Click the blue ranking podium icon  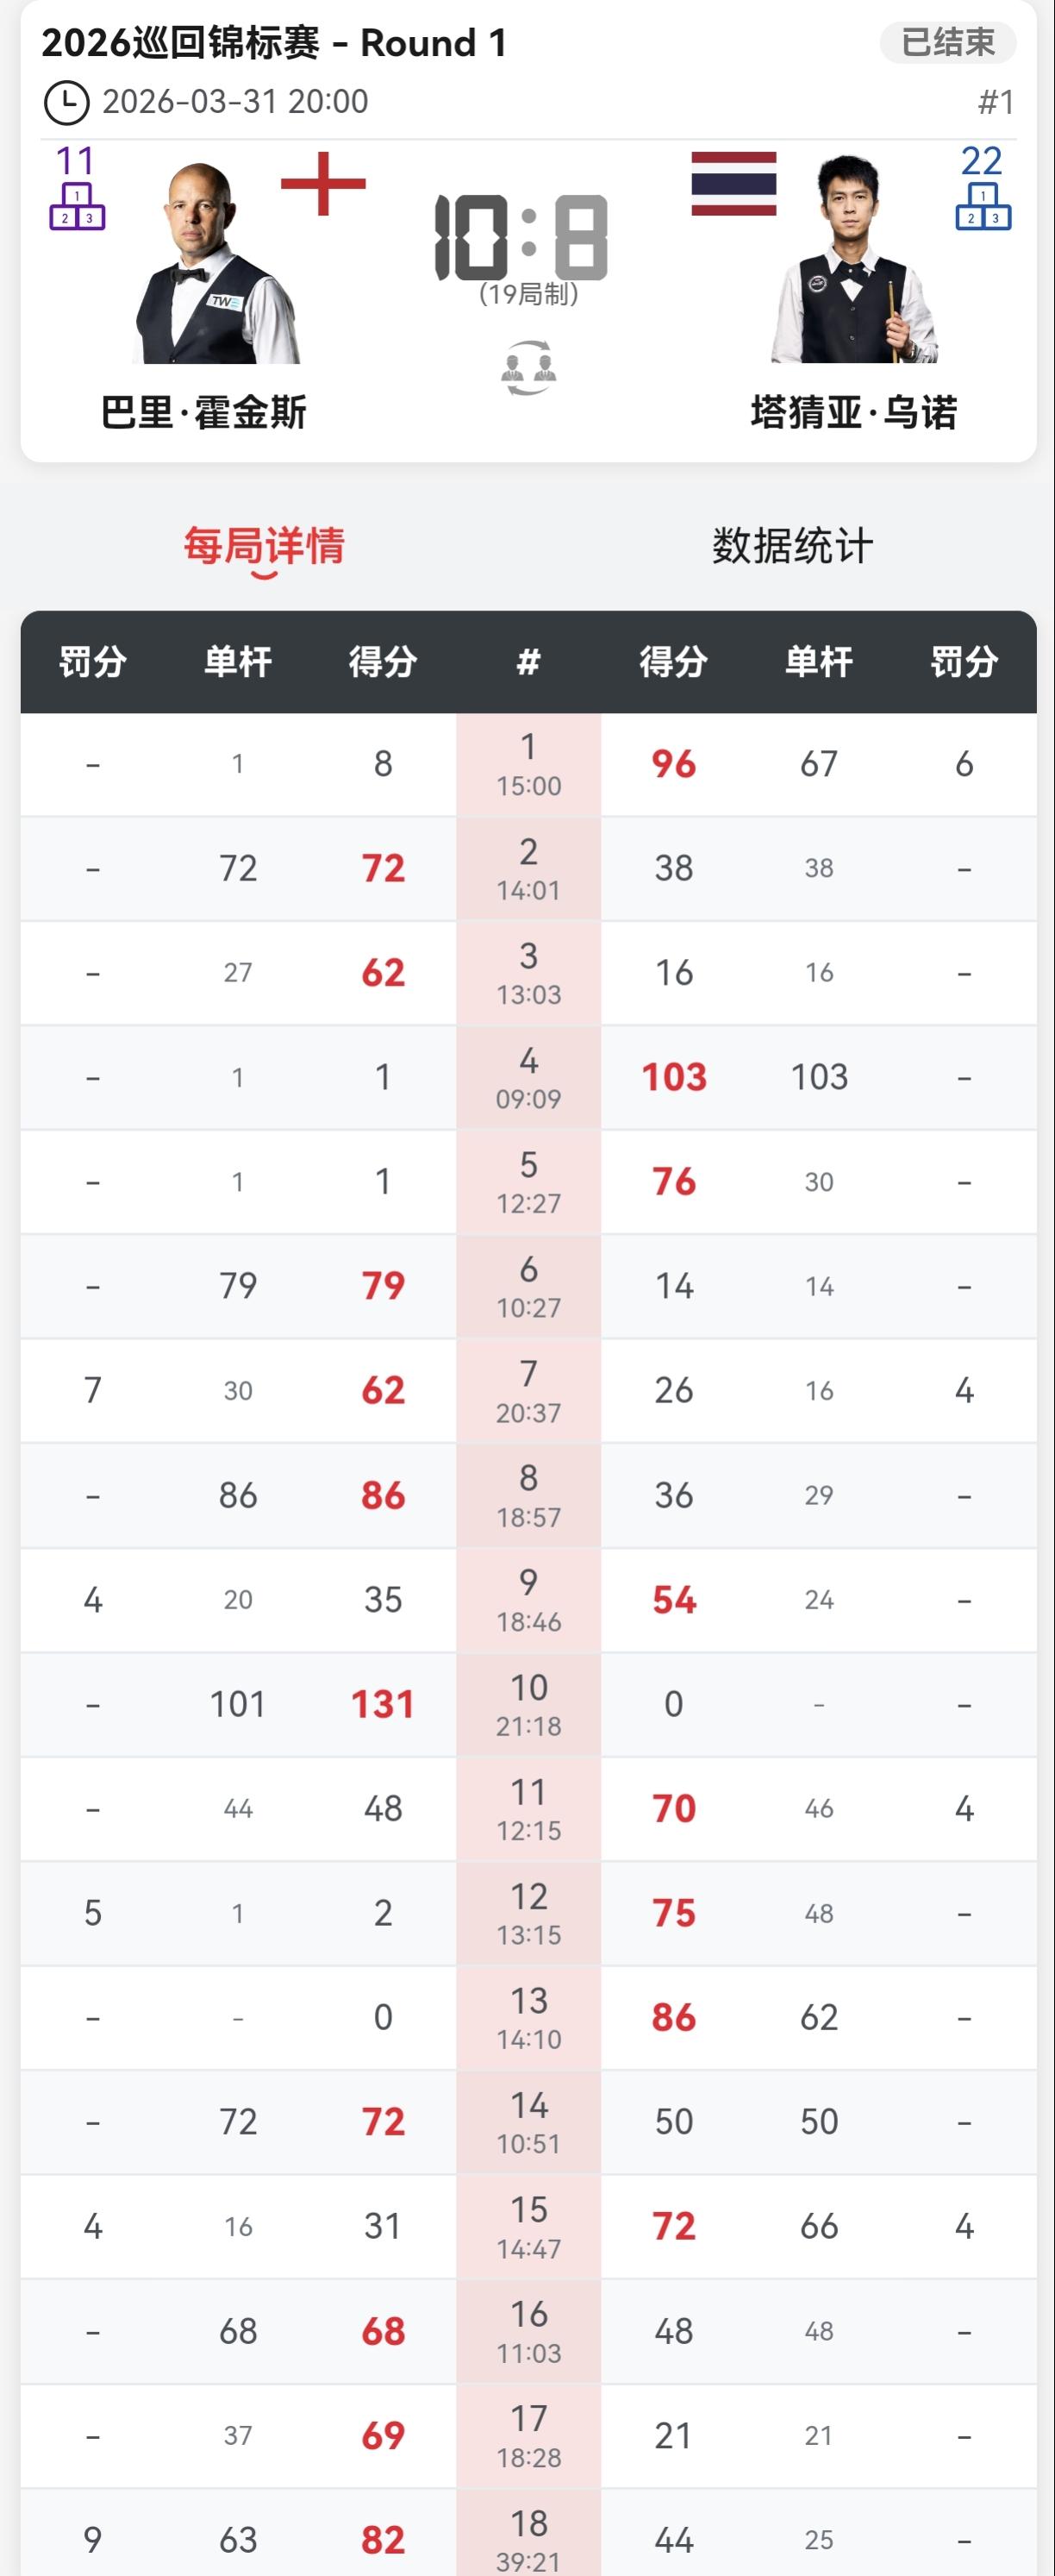[x=983, y=205]
